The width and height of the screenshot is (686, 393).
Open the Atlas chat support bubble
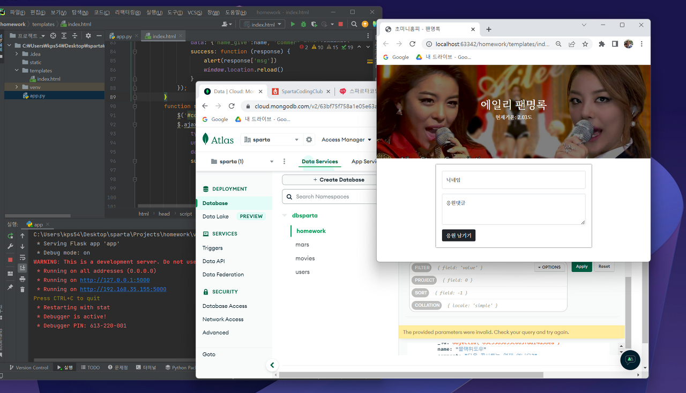[630, 360]
